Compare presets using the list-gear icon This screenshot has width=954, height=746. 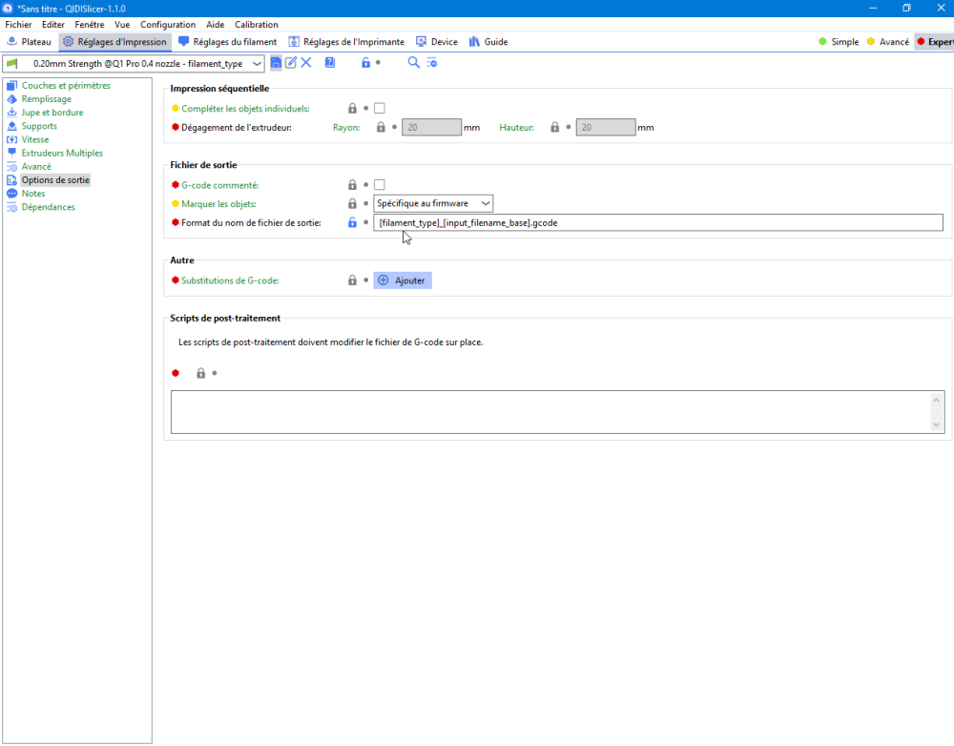(432, 63)
